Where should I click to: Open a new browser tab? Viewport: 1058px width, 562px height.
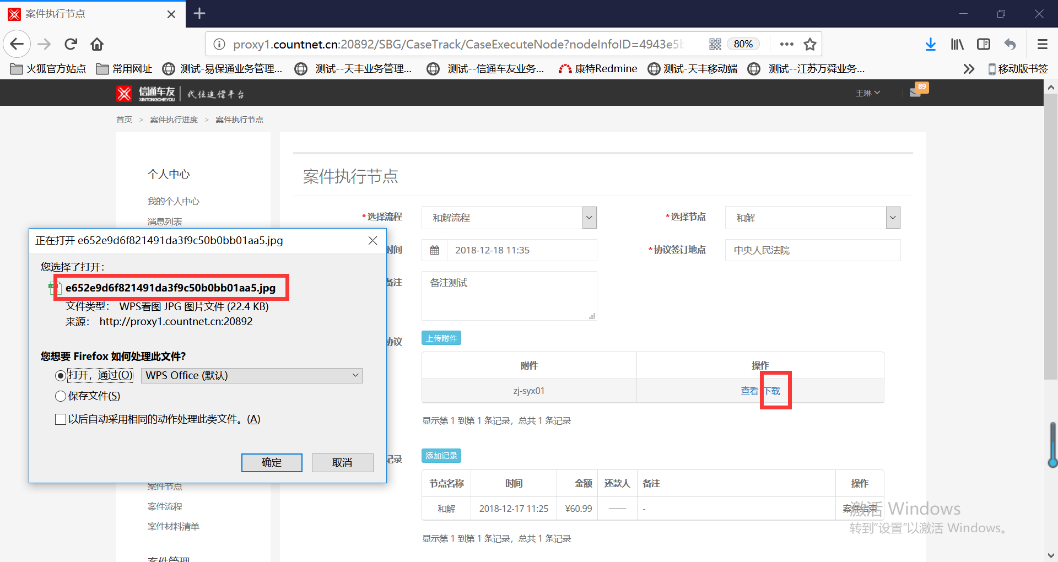[x=199, y=13]
